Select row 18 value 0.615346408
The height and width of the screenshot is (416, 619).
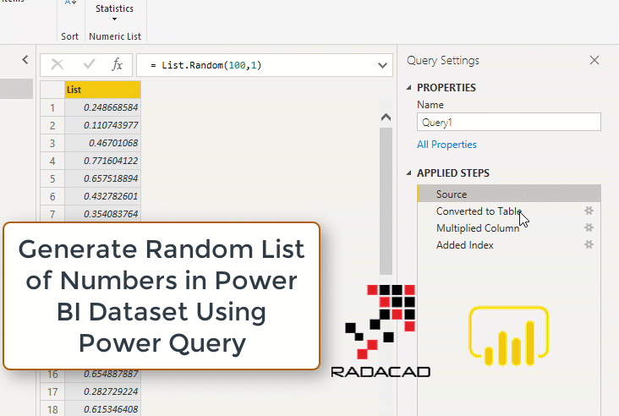pyautogui.click(x=102, y=409)
